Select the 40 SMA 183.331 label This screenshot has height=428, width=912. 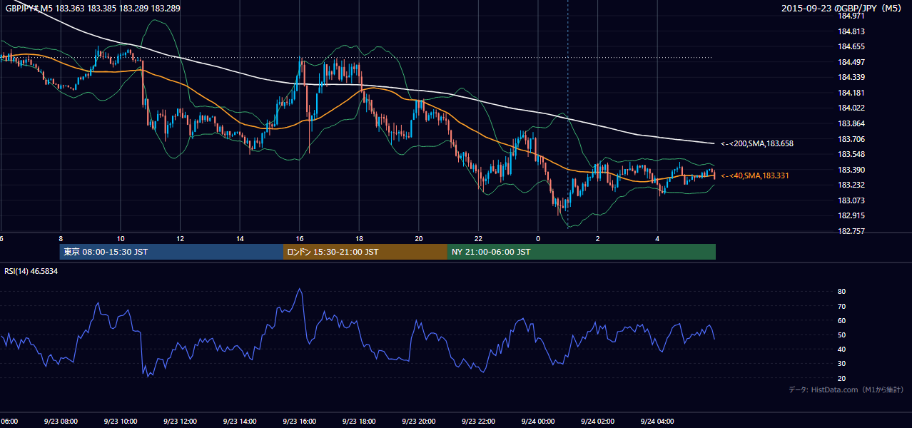coord(754,175)
